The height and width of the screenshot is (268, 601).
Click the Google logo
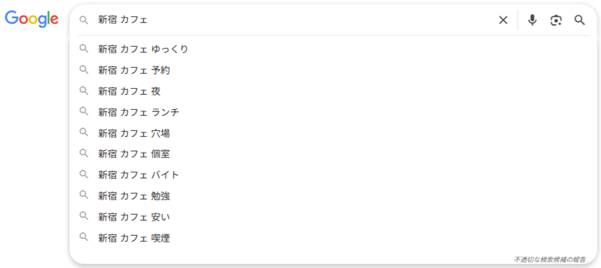pos(32,19)
